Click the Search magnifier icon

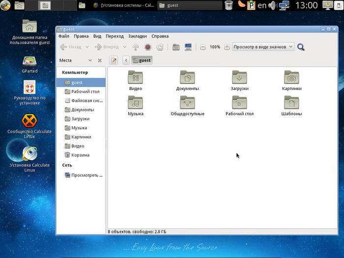(x=301, y=47)
